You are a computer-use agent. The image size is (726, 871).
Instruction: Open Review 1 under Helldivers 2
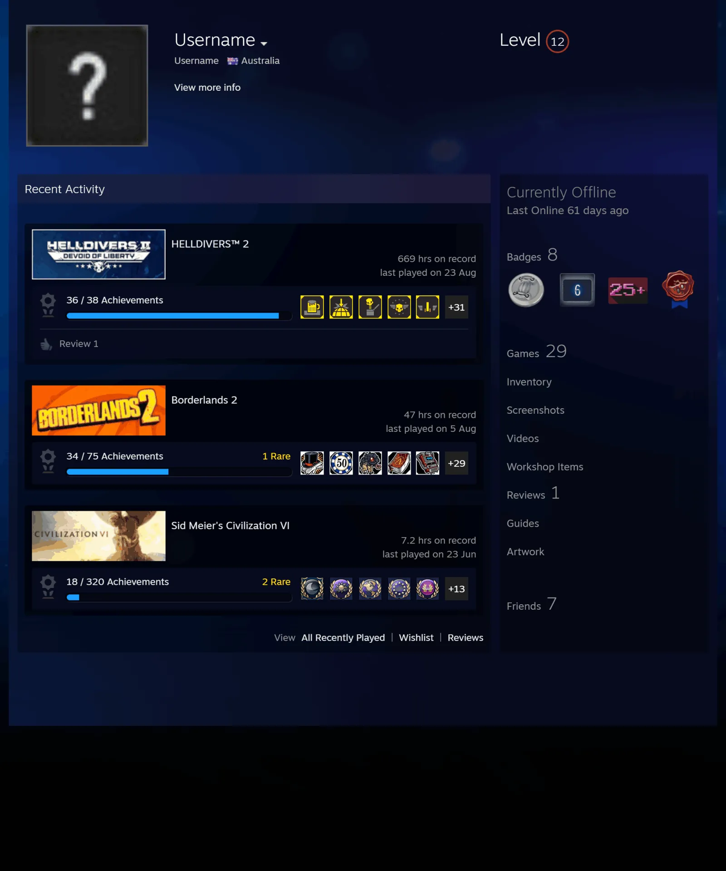tap(78, 343)
